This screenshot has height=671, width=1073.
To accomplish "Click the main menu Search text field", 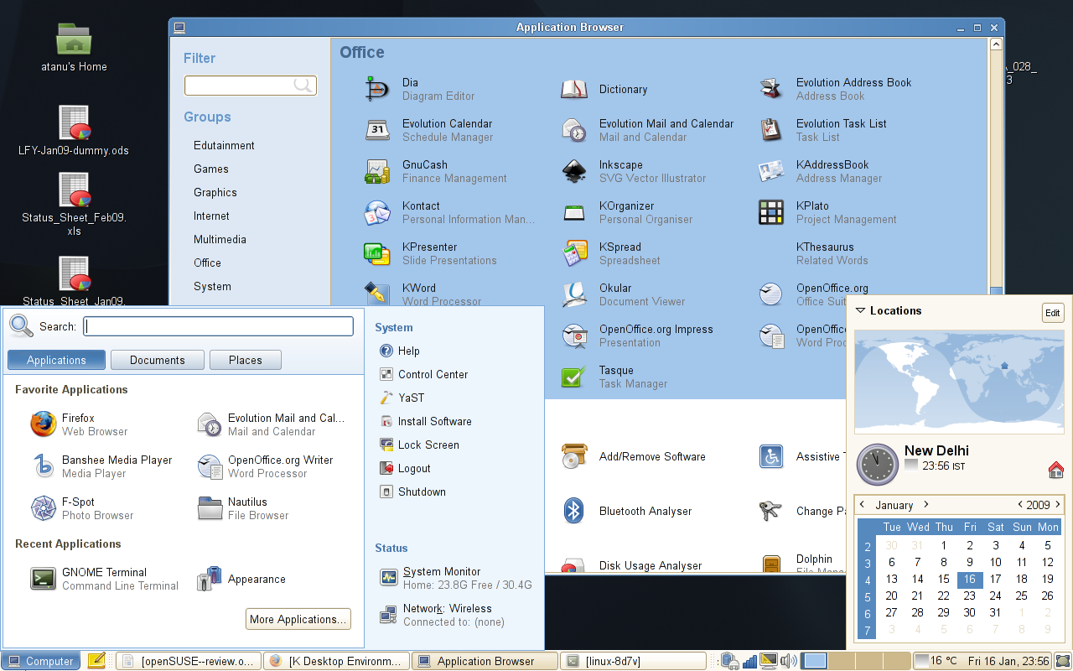I will coord(219,326).
